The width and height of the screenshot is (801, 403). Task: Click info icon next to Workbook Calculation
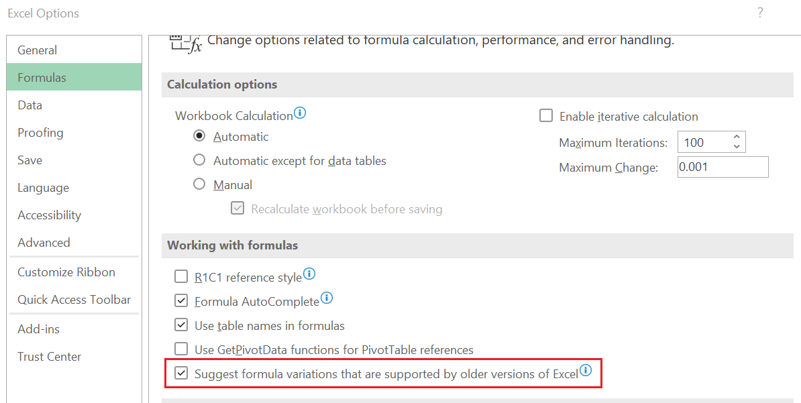click(x=300, y=113)
